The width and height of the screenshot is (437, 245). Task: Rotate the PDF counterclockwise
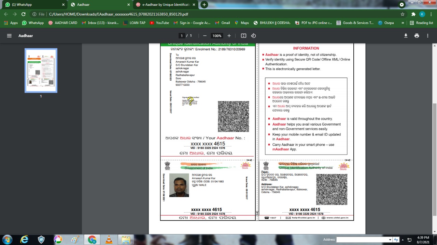(253, 36)
